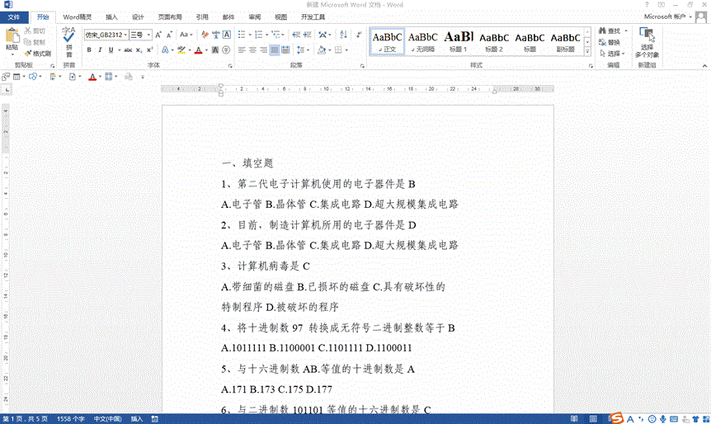Click the word count 1558 个字 in status bar
This screenshot has width=711, height=424.
point(71,419)
